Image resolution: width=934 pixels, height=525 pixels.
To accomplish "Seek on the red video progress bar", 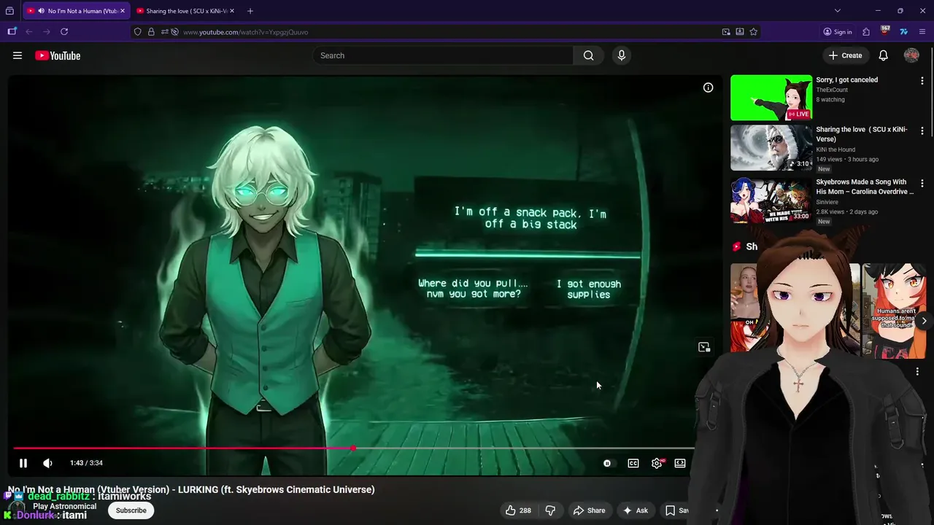I will pos(182,448).
